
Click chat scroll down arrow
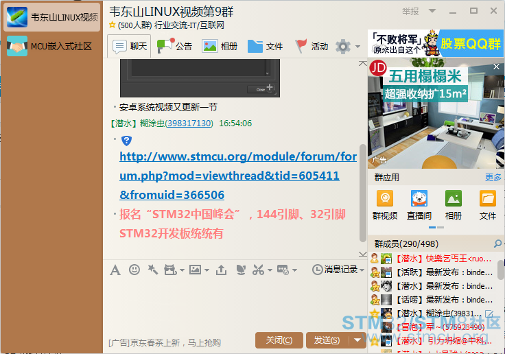(x=363, y=254)
